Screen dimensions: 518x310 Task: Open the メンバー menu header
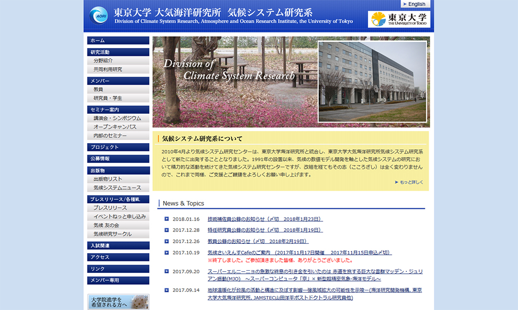118,81
